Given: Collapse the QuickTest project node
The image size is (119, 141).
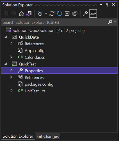Looking at the screenshot, I should pos(6,64).
